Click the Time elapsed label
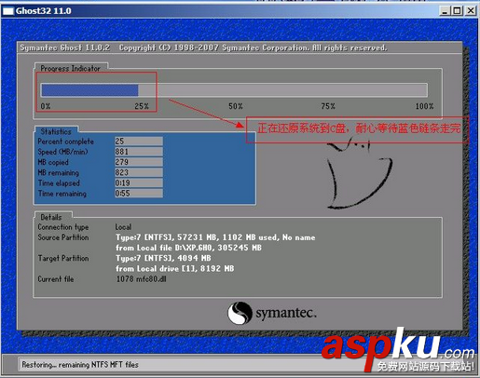Image resolution: width=480 pixels, height=378 pixels. [59, 183]
